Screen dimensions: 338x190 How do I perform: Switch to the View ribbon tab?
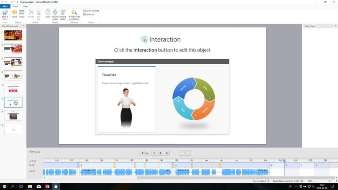pyautogui.click(x=25, y=6)
